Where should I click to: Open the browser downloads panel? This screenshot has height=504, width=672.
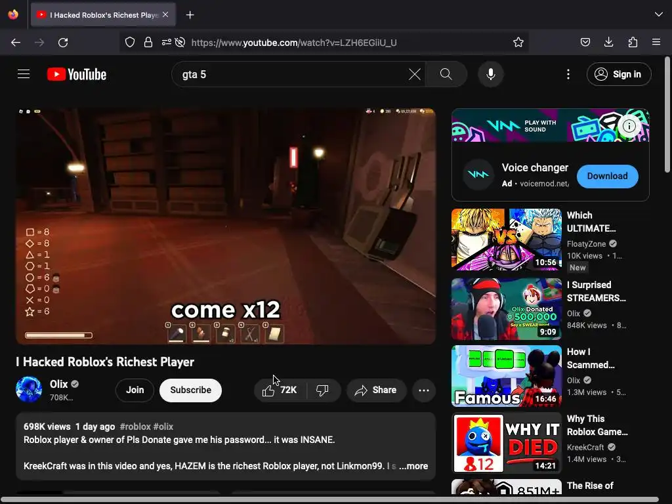pyautogui.click(x=608, y=42)
